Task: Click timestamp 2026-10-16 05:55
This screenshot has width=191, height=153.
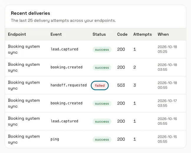Action: [167, 121]
